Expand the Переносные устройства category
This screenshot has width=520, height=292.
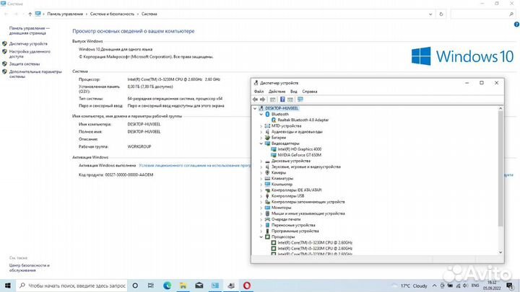[261, 225]
